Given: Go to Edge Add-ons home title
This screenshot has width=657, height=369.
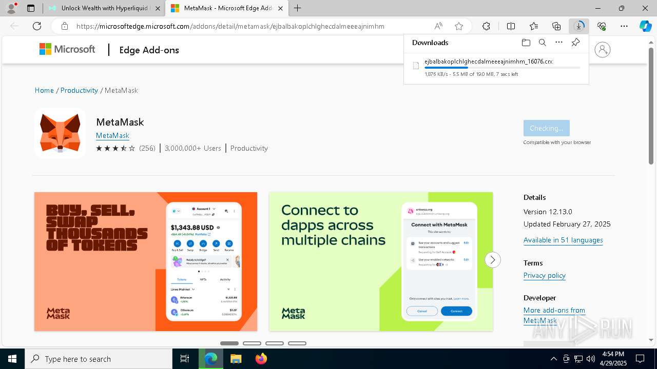Looking at the screenshot, I should tap(149, 50).
